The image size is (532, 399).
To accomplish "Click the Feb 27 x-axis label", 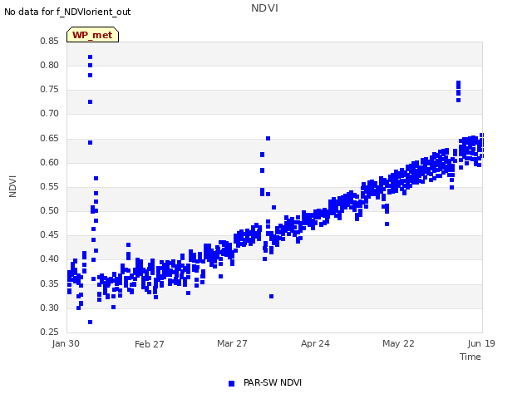I will (x=150, y=344).
